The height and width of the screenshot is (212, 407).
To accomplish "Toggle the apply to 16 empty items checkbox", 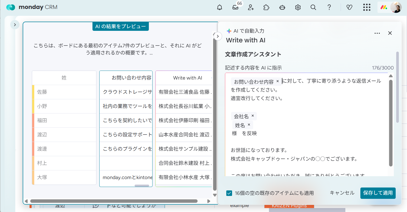I will 229,193.
